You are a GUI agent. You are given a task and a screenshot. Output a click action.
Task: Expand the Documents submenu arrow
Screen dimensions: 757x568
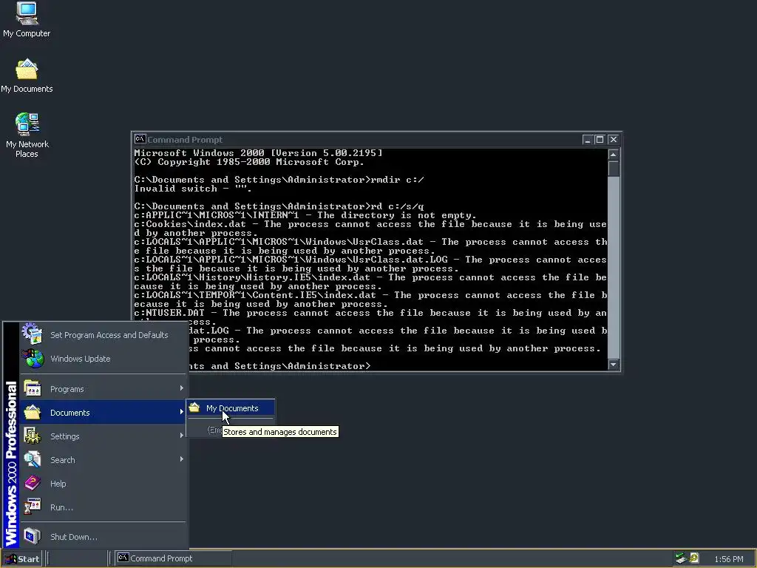pos(182,411)
